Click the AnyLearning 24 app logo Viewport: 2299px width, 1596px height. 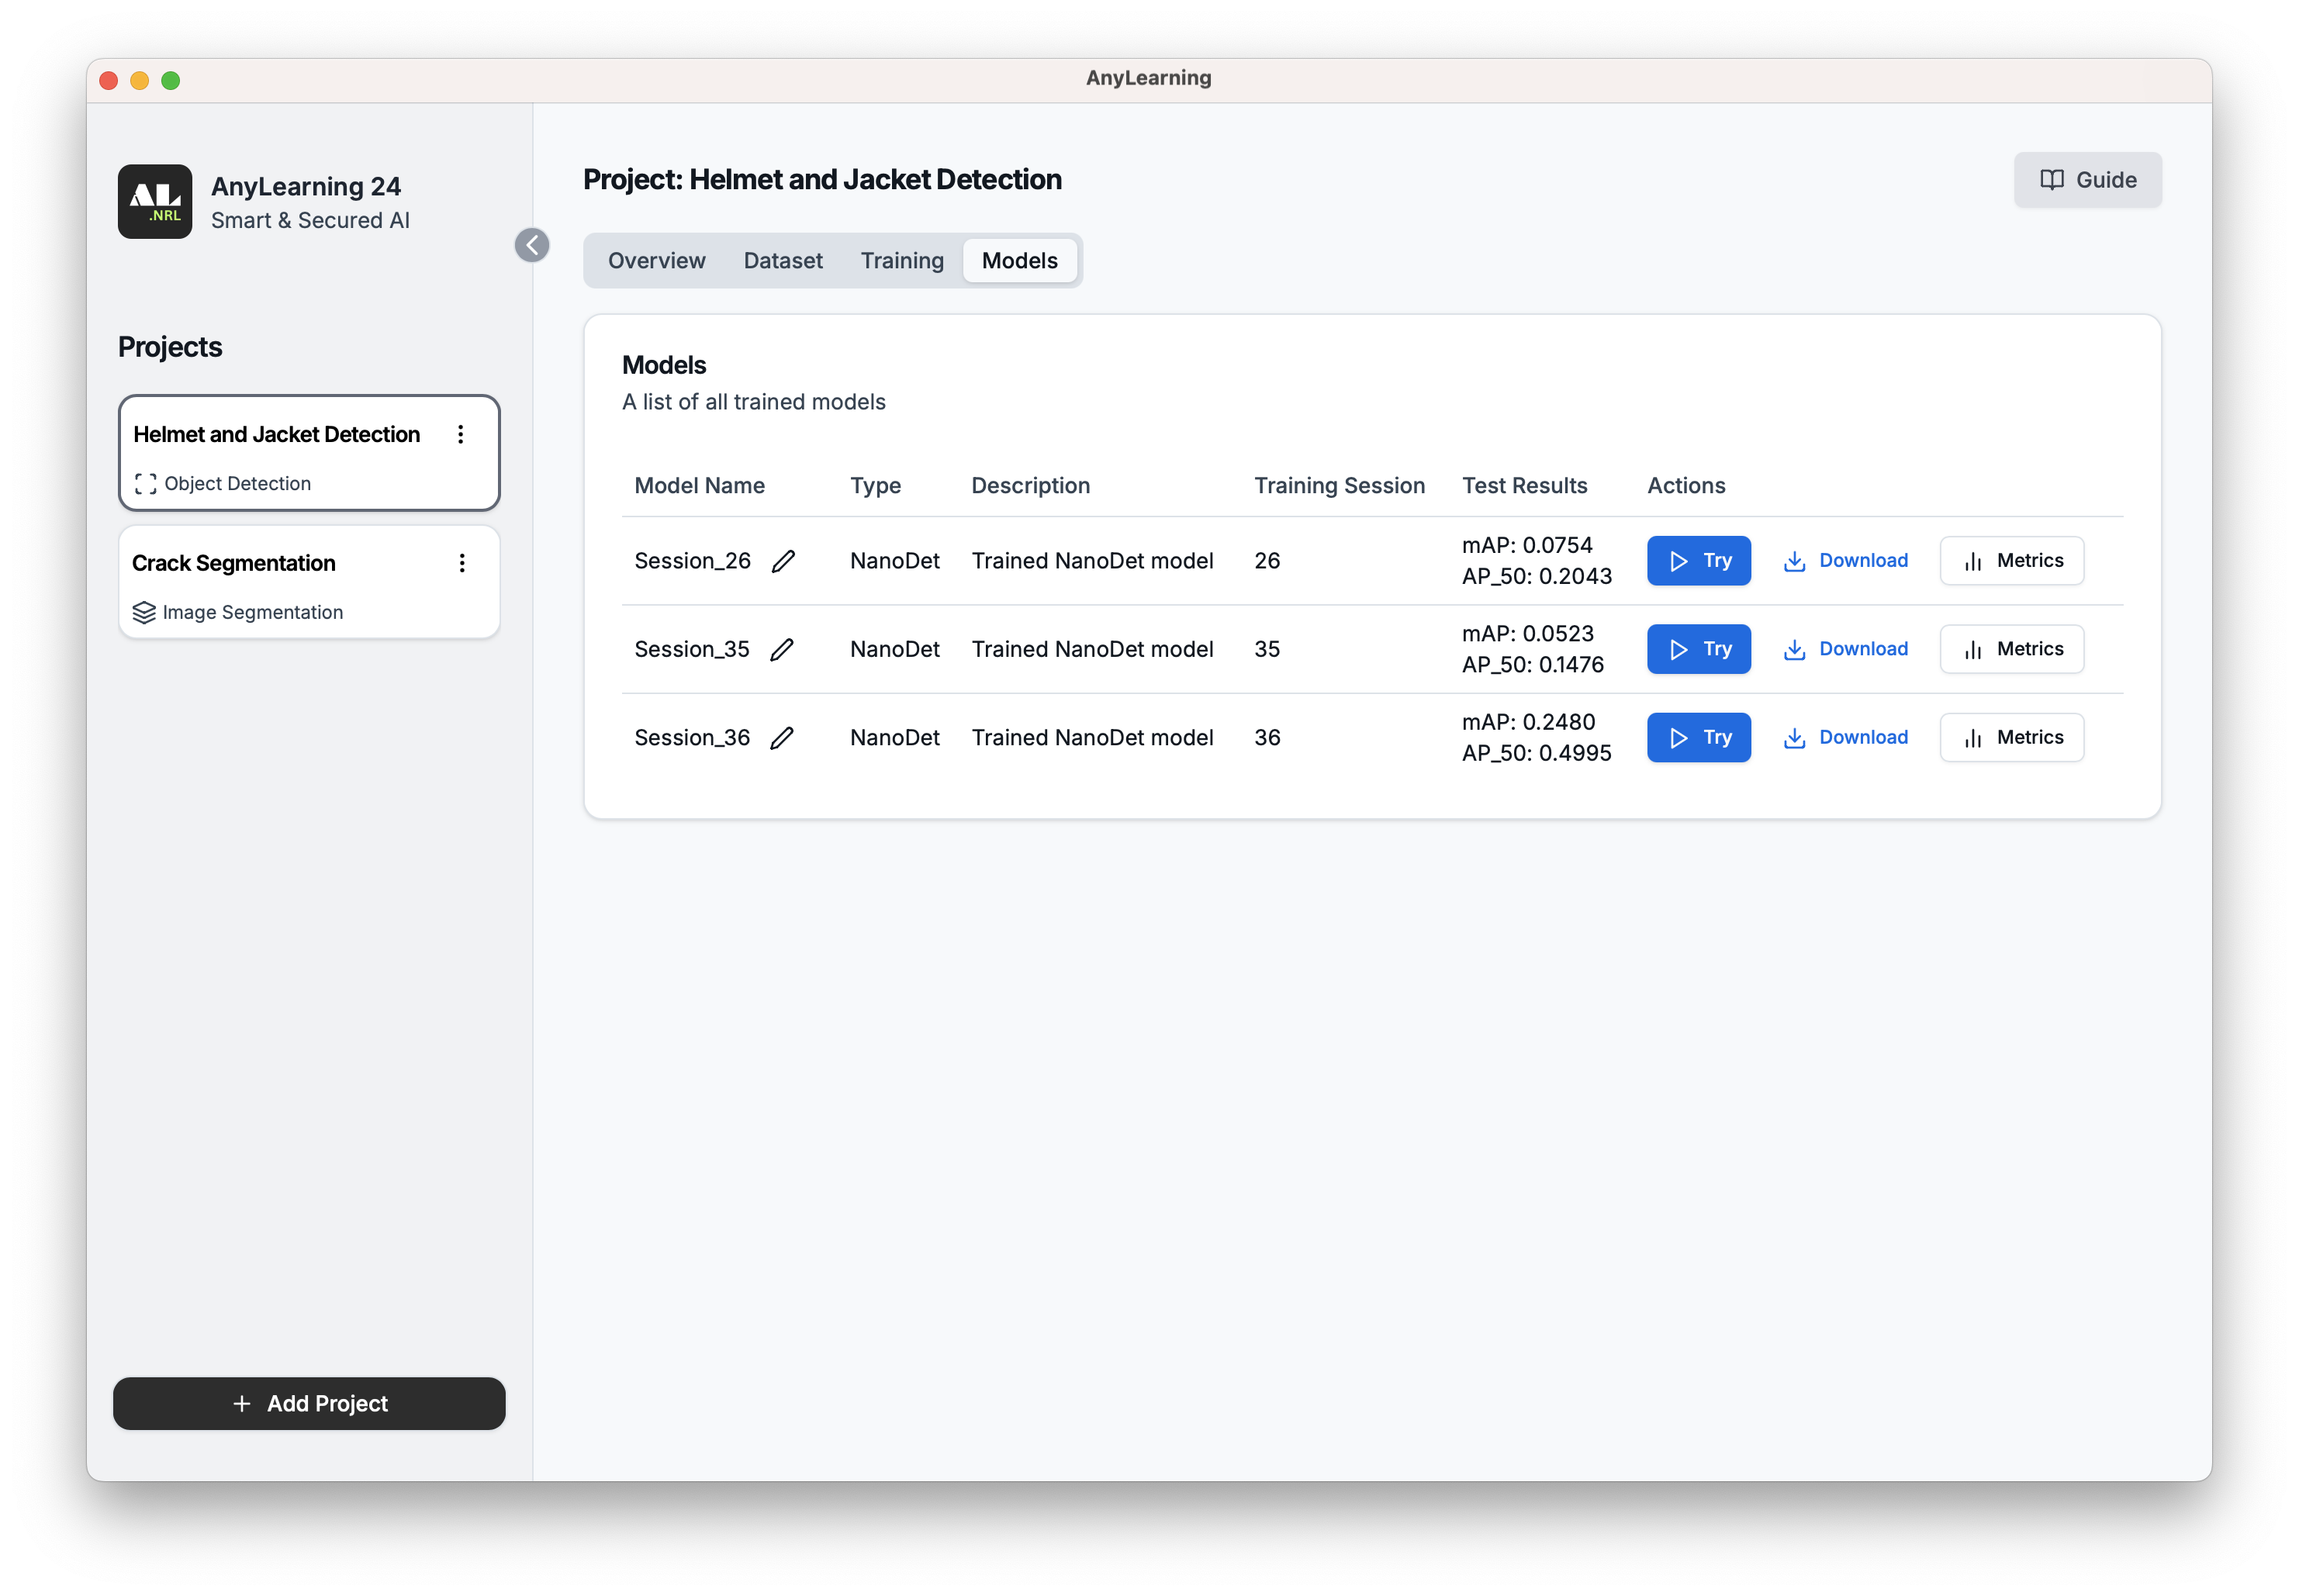[x=155, y=201]
